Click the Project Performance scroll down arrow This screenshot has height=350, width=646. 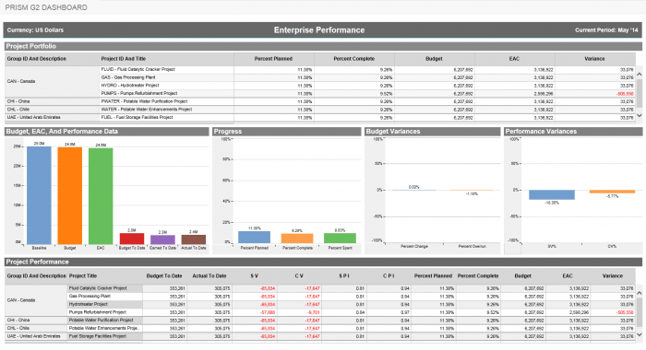click(639, 334)
